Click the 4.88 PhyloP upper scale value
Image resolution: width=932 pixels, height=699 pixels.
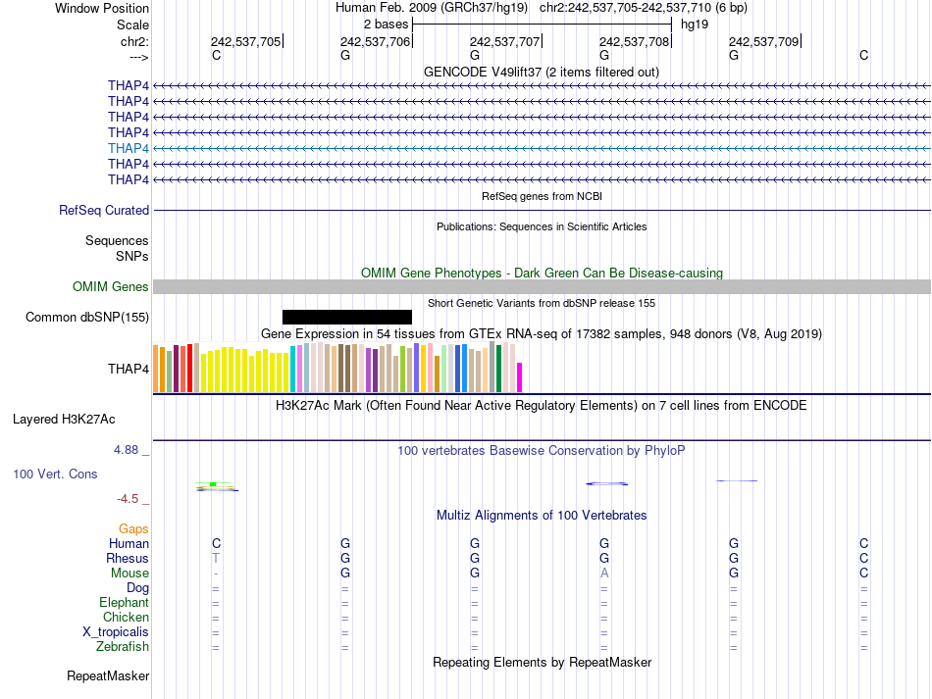pos(126,450)
